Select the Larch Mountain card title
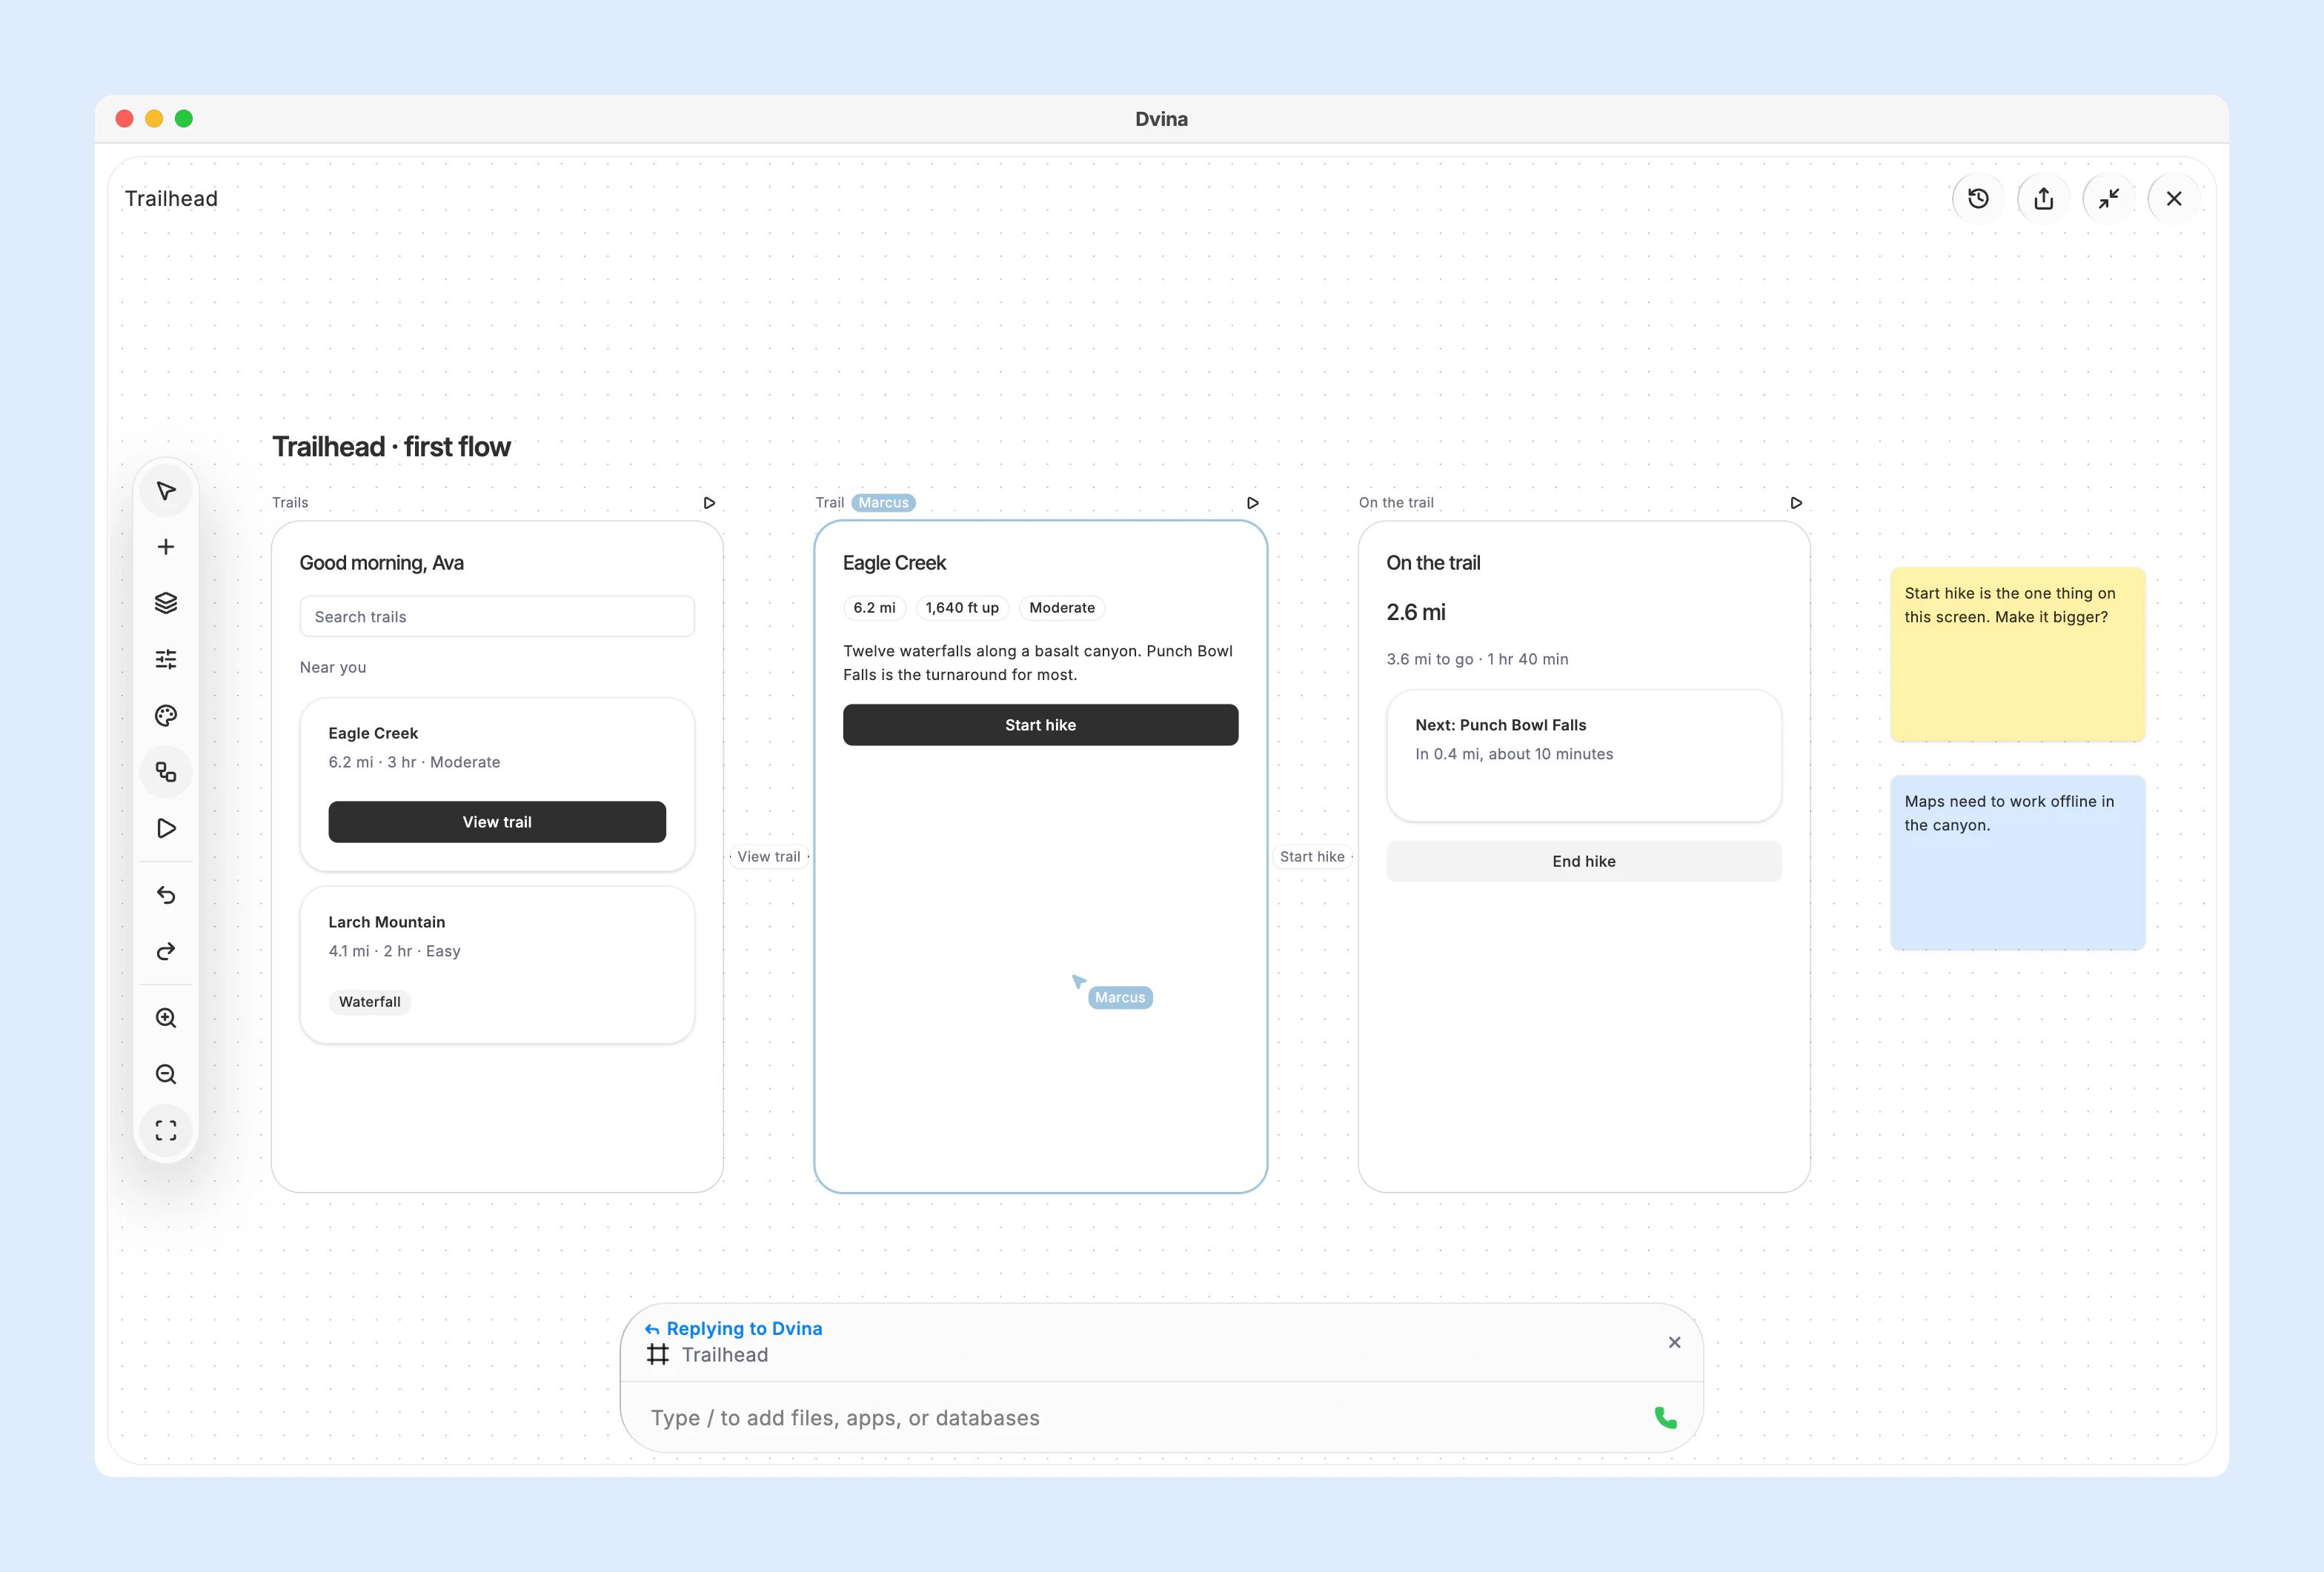The height and width of the screenshot is (1572, 2324). (387, 922)
